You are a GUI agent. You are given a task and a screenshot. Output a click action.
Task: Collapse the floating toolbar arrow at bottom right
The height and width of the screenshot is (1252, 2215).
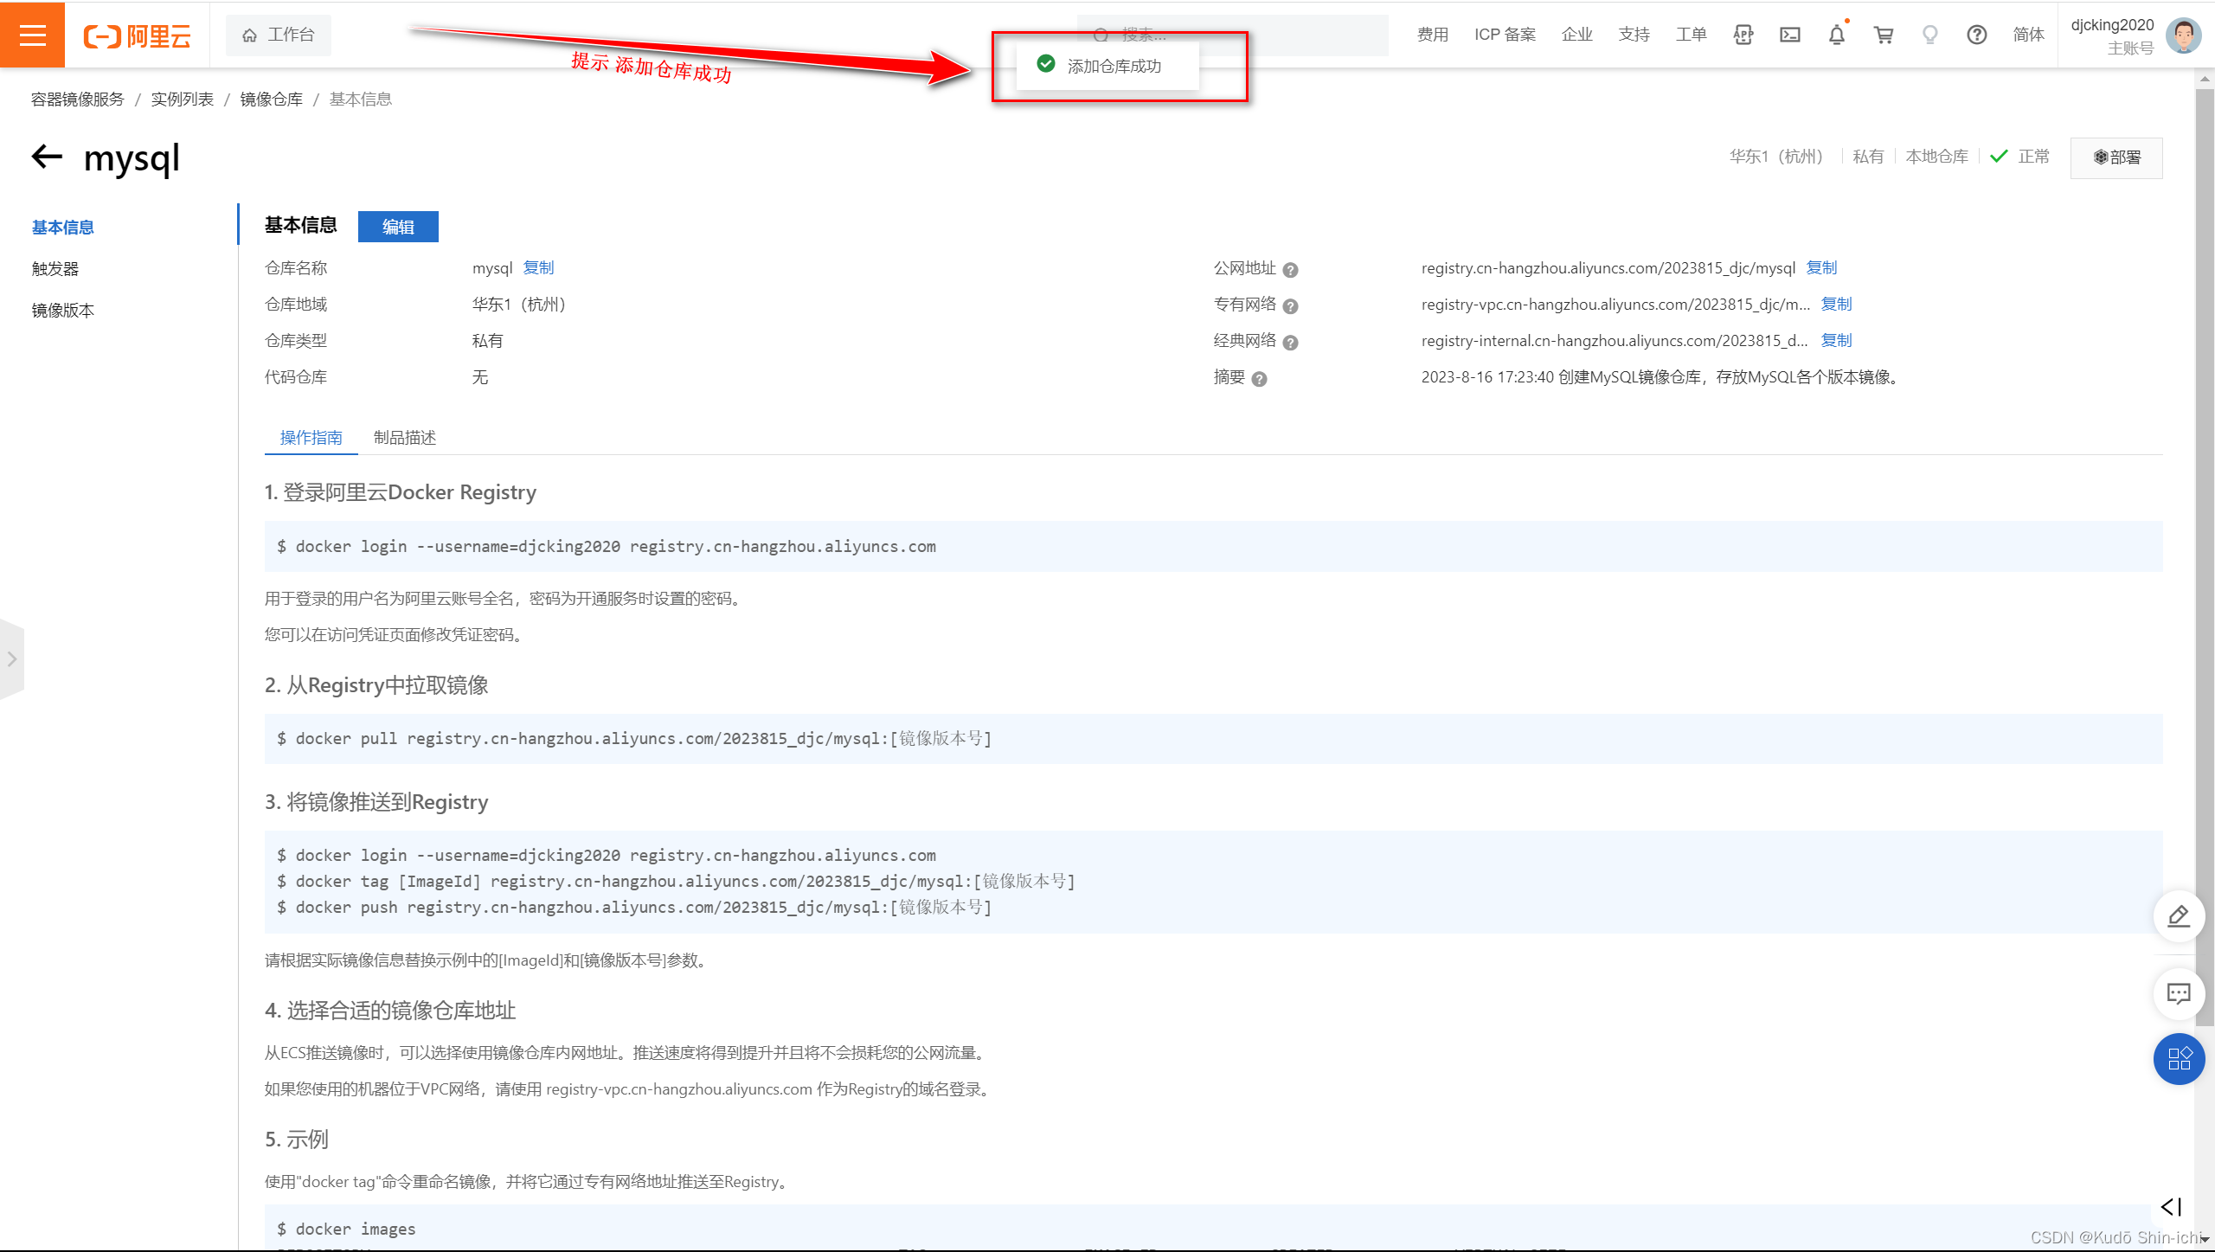(2171, 1207)
